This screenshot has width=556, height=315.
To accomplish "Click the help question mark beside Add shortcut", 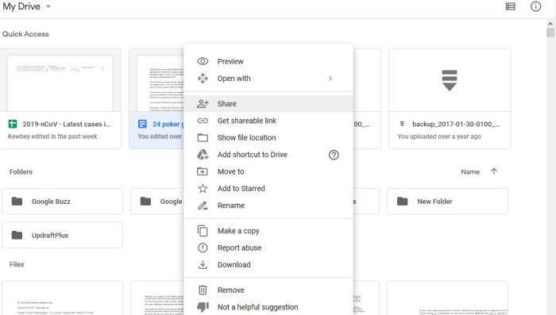I will click(x=334, y=155).
